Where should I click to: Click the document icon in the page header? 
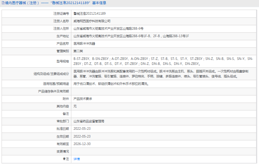click(x=3, y=3)
